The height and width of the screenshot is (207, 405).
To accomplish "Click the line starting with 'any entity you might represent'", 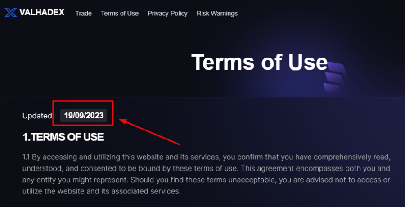I will [206, 180].
